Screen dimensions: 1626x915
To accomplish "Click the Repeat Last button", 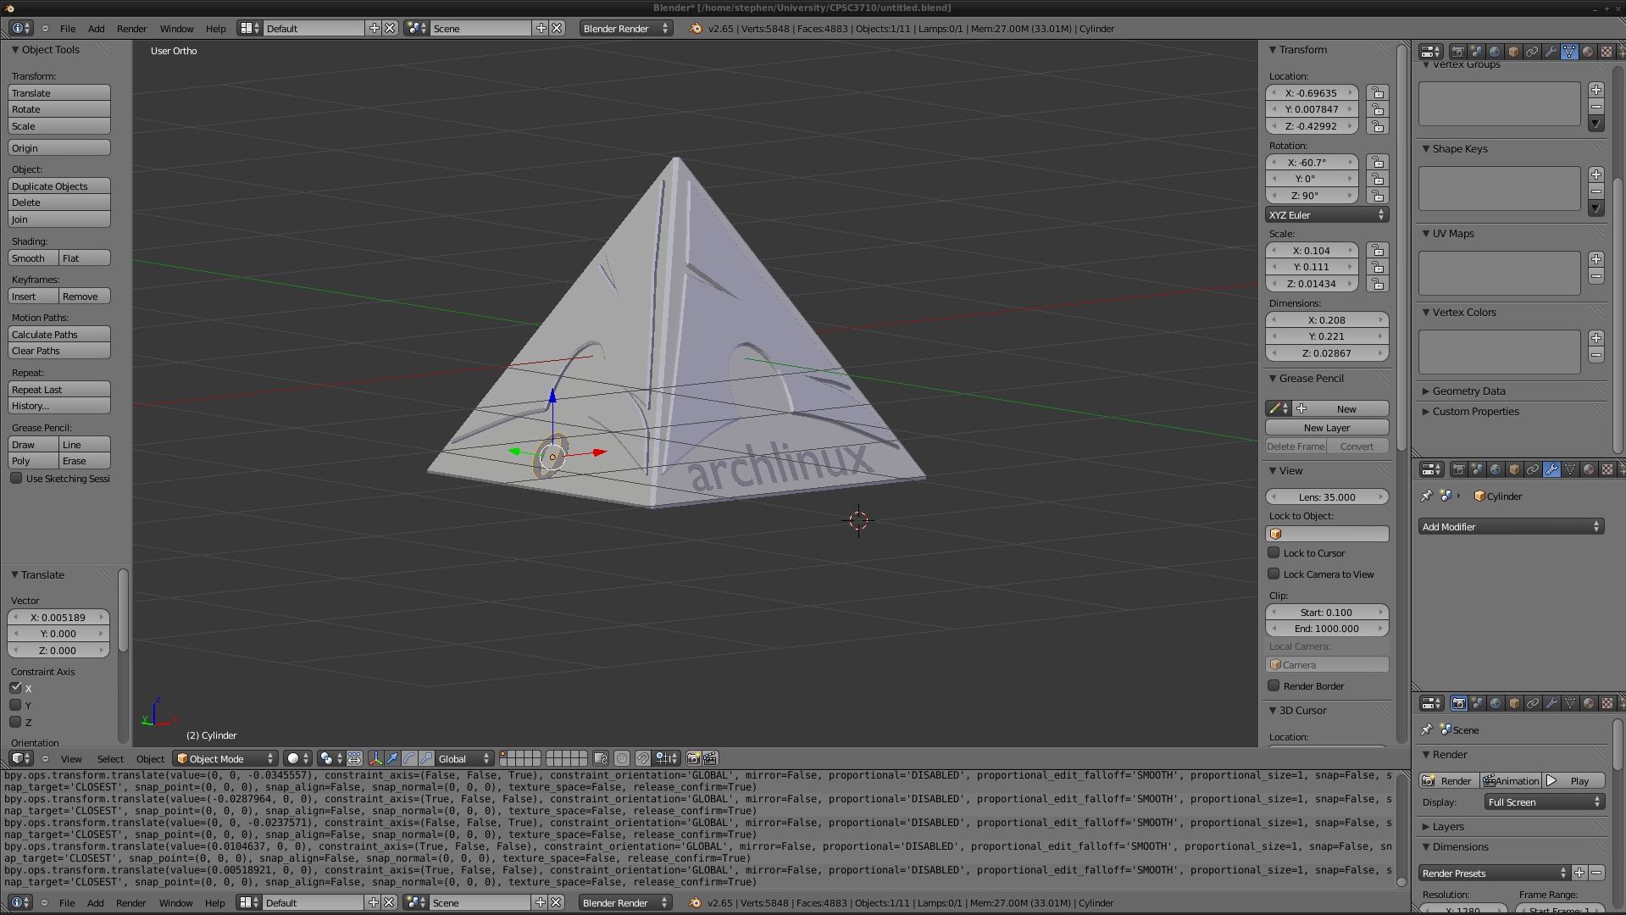I will pos(59,390).
